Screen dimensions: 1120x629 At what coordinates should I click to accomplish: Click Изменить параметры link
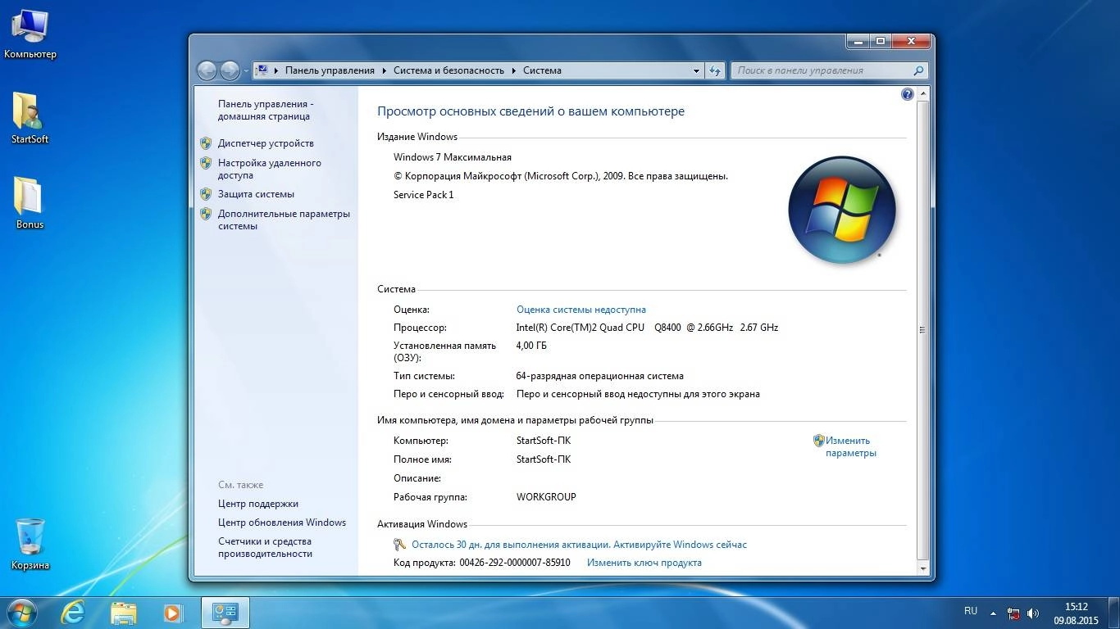click(x=851, y=446)
